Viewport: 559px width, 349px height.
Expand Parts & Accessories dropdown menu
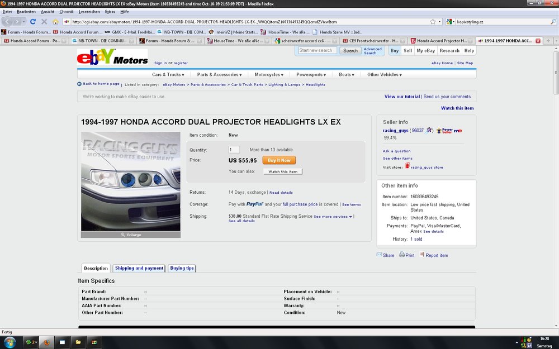coord(219,74)
